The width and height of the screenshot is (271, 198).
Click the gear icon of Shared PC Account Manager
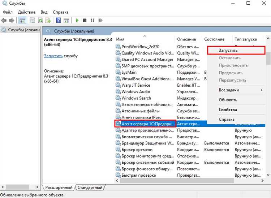tap(118, 59)
